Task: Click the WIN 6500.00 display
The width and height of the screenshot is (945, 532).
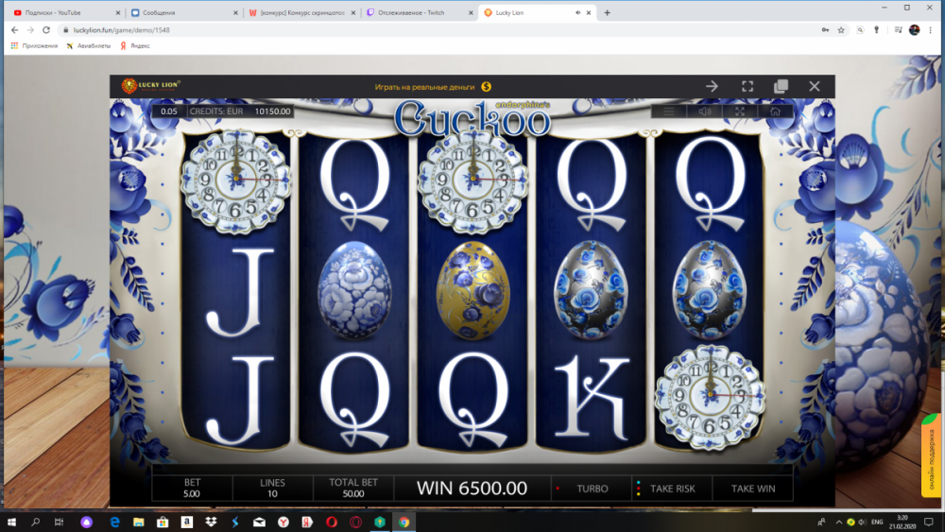Action: tap(472, 488)
